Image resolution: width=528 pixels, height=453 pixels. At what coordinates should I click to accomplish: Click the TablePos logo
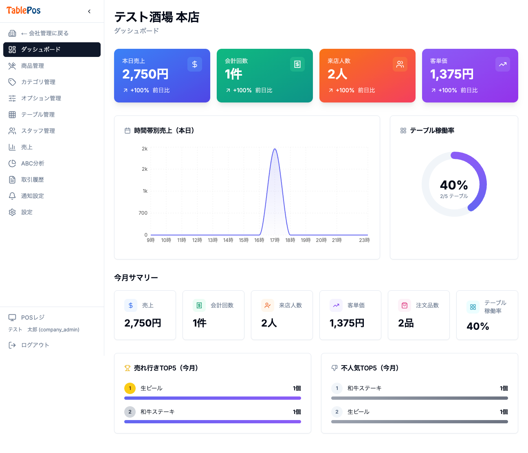point(24,11)
